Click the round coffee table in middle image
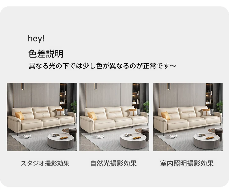This screenshot has height=192, width=229. (133, 140)
